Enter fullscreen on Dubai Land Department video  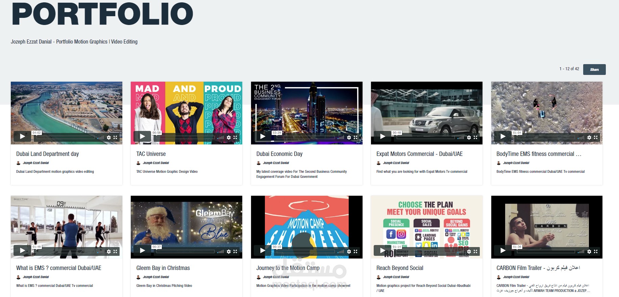(115, 137)
